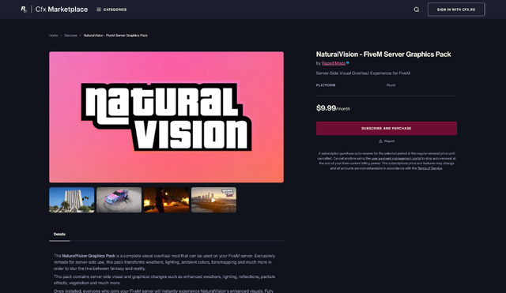Go to Home breadcrumb link
This screenshot has height=293, width=506.
pyautogui.click(x=53, y=36)
